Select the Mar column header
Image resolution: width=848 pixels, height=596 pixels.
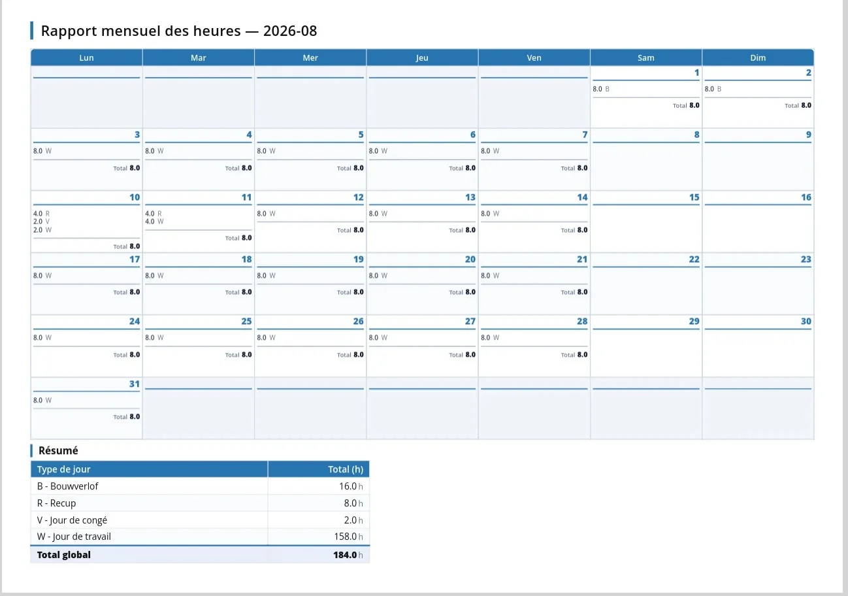(x=199, y=58)
